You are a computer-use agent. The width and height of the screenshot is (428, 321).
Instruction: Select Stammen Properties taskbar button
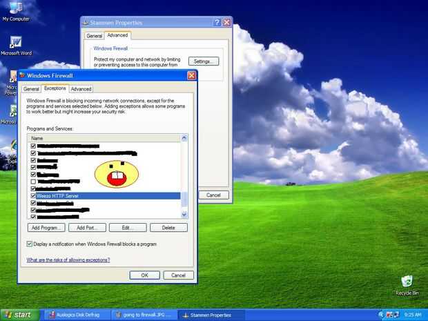211,315
